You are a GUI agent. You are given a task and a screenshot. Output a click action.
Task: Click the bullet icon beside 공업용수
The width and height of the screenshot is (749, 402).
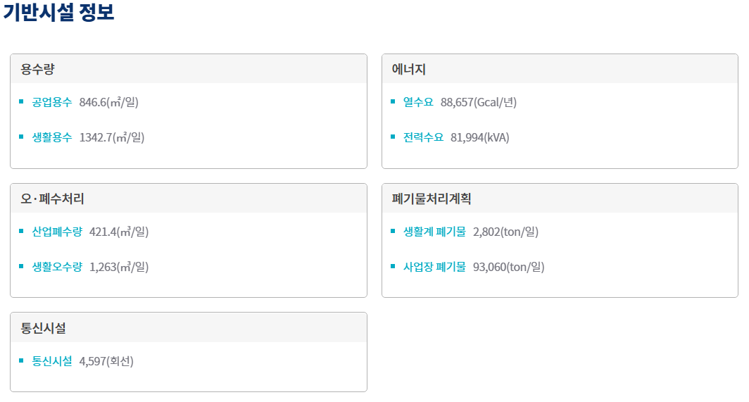21,101
